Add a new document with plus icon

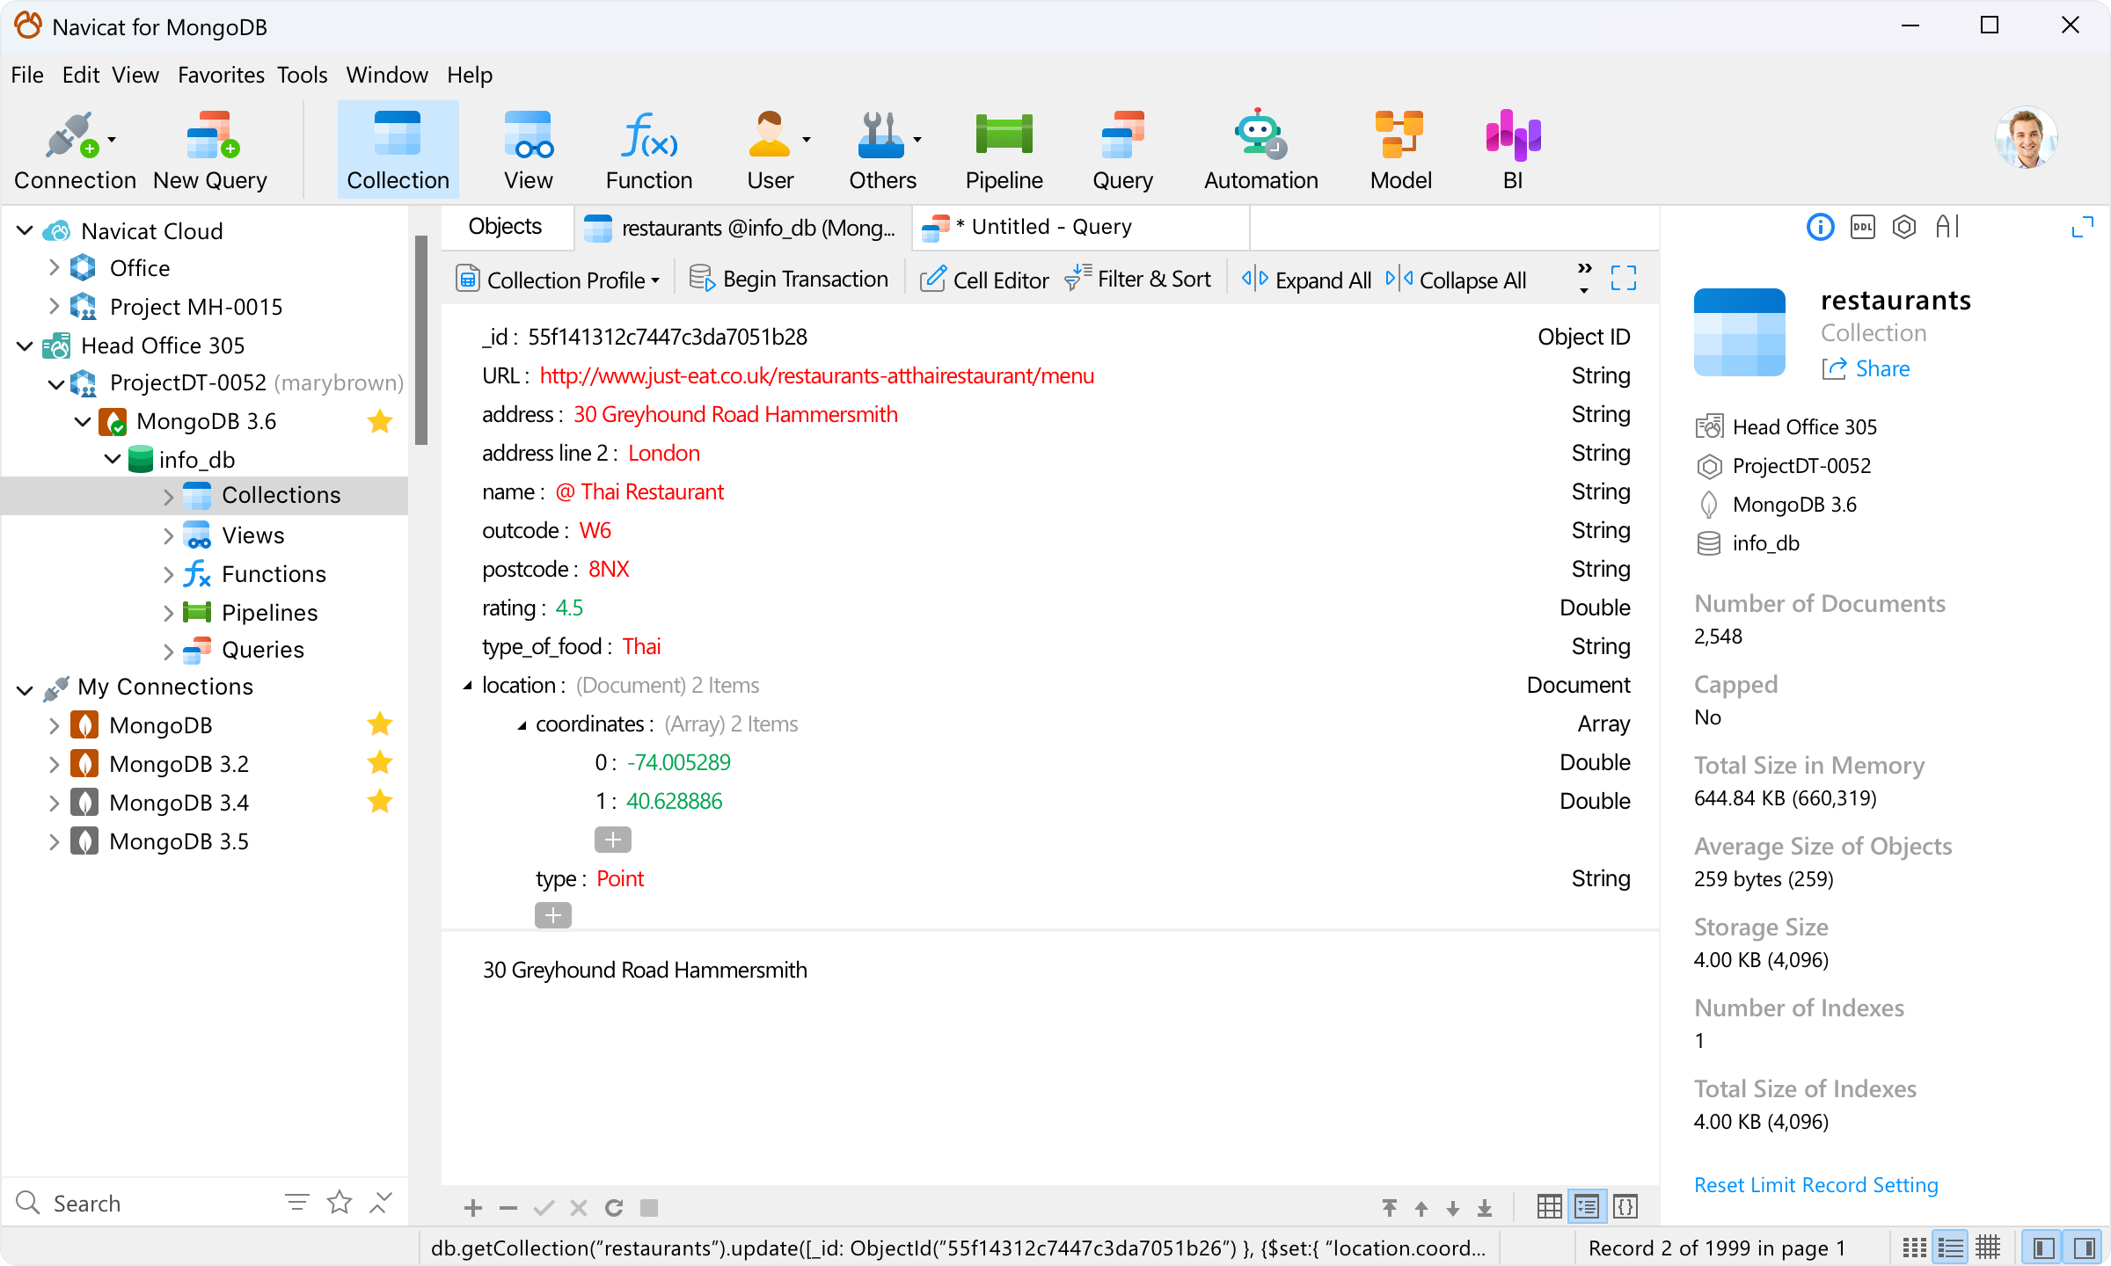click(472, 1208)
